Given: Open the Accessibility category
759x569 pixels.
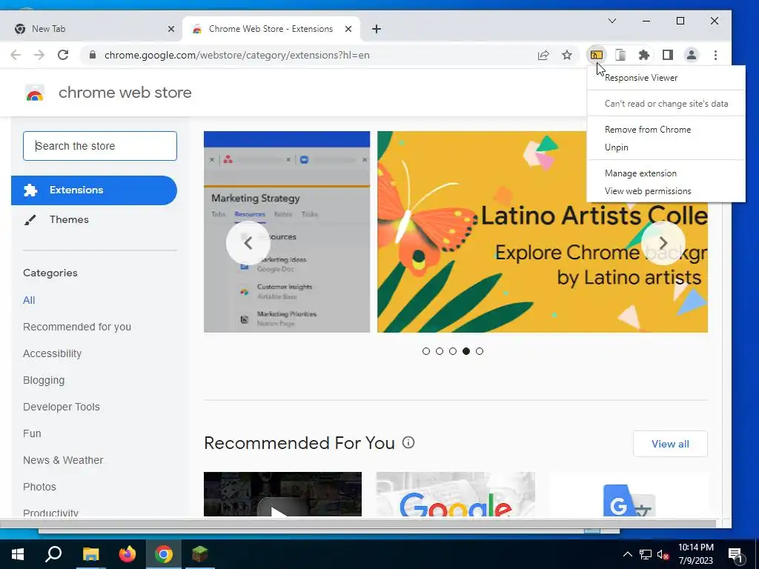Looking at the screenshot, I should [x=53, y=353].
